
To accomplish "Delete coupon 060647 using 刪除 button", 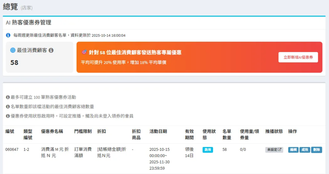I will pos(316,150).
